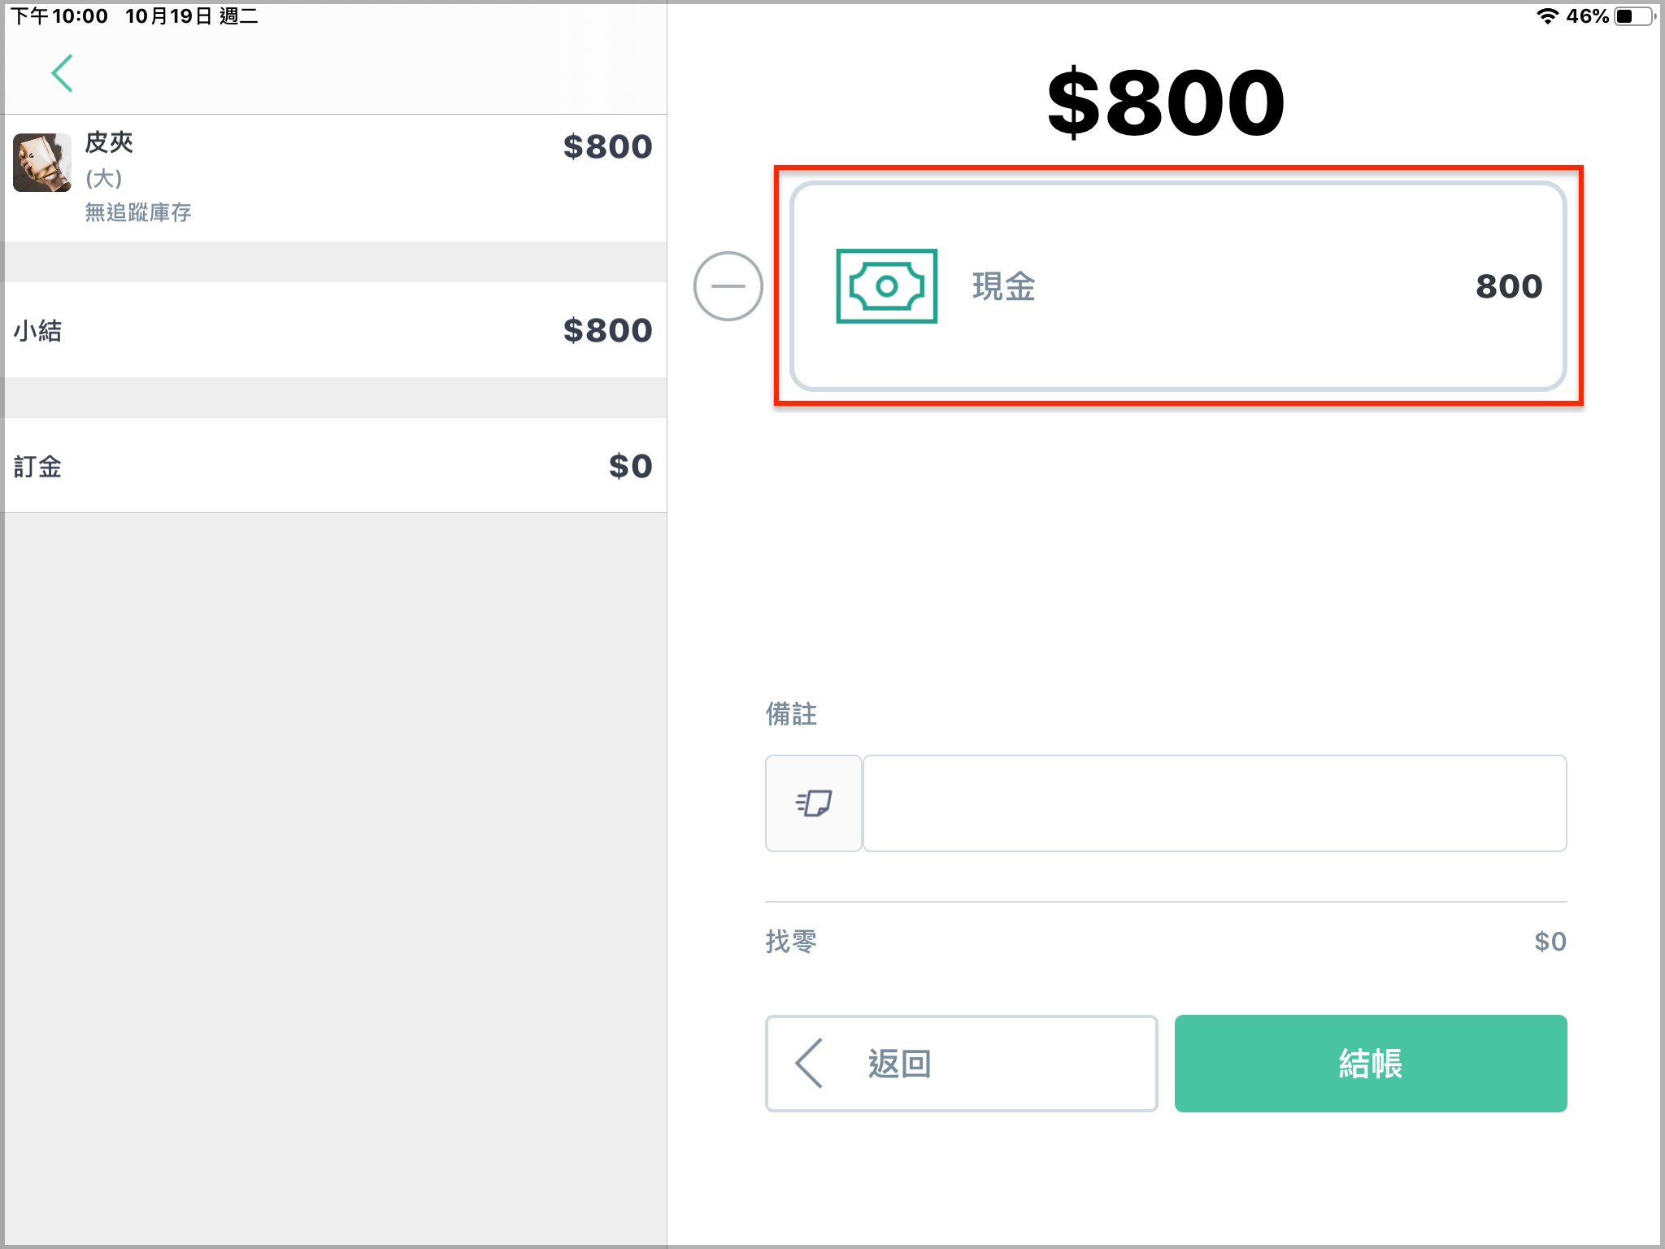1665x1249 pixels.
Task: Focus the 備註 remarks text field
Action: 1215,803
